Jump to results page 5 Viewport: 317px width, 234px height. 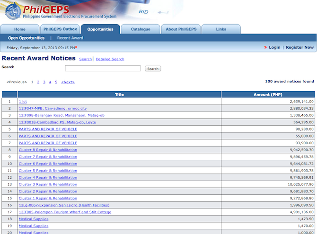(56, 82)
